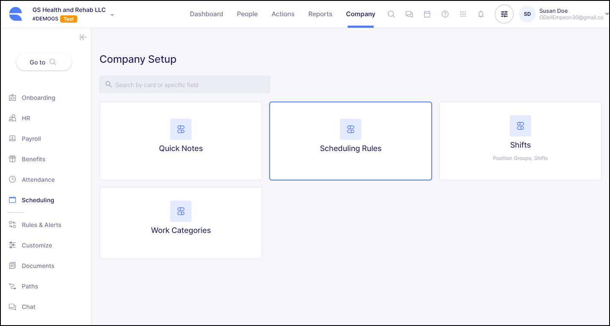Click the notifications bell icon
This screenshot has width=610, height=326.
coord(481,14)
